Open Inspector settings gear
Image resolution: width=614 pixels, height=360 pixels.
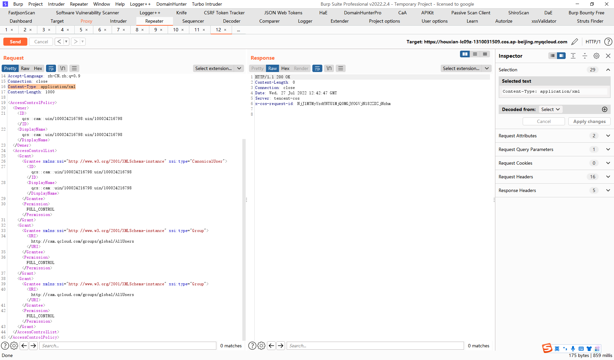tap(596, 56)
